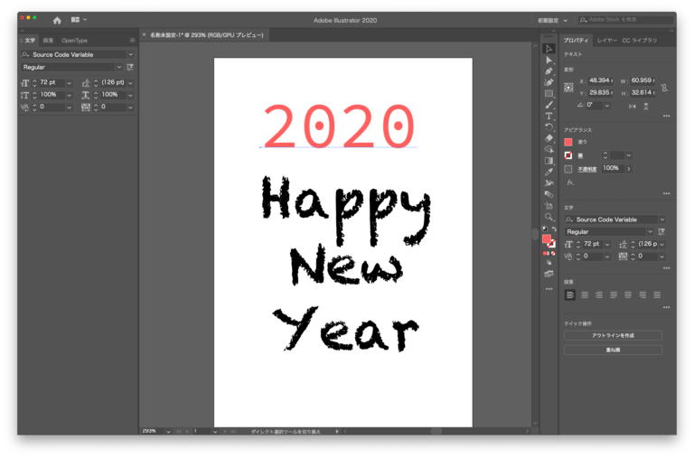Pick the Rectangle tool
The image size is (694, 458).
pyautogui.click(x=549, y=93)
